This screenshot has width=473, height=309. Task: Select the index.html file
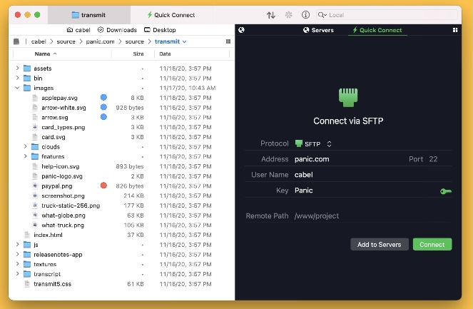48,235
